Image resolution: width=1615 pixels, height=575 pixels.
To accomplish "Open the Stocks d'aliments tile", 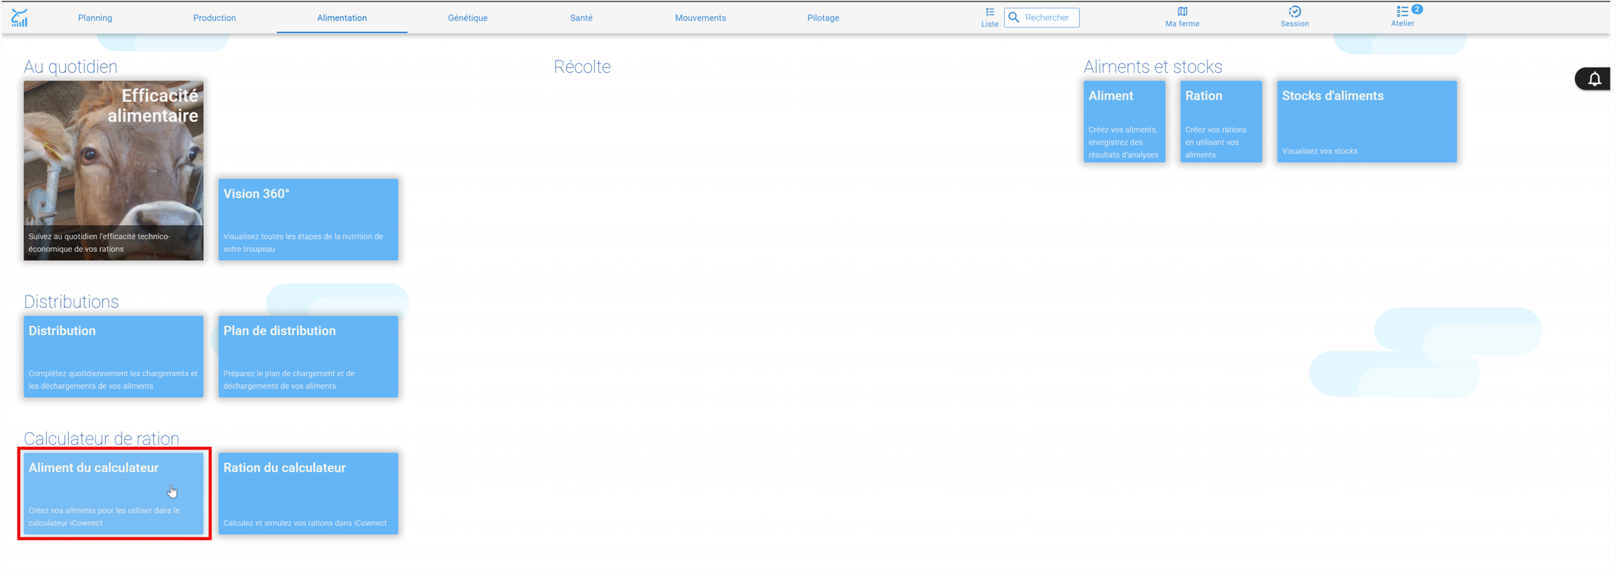I will (1367, 122).
